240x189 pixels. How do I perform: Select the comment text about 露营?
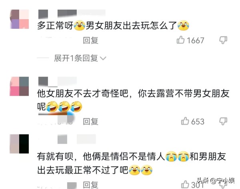coord(133,100)
